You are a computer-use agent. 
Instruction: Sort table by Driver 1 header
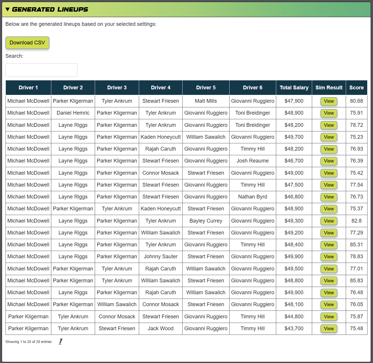[28, 88]
